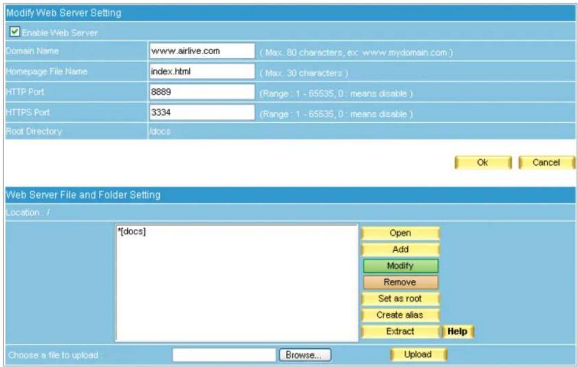
Task: Edit the Domain Name field www.airlive.com
Action: pos(202,51)
